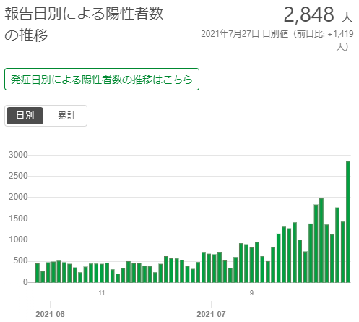Switch to the 累計 cumulative view
The width and height of the screenshot is (359, 322).
click(x=66, y=116)
